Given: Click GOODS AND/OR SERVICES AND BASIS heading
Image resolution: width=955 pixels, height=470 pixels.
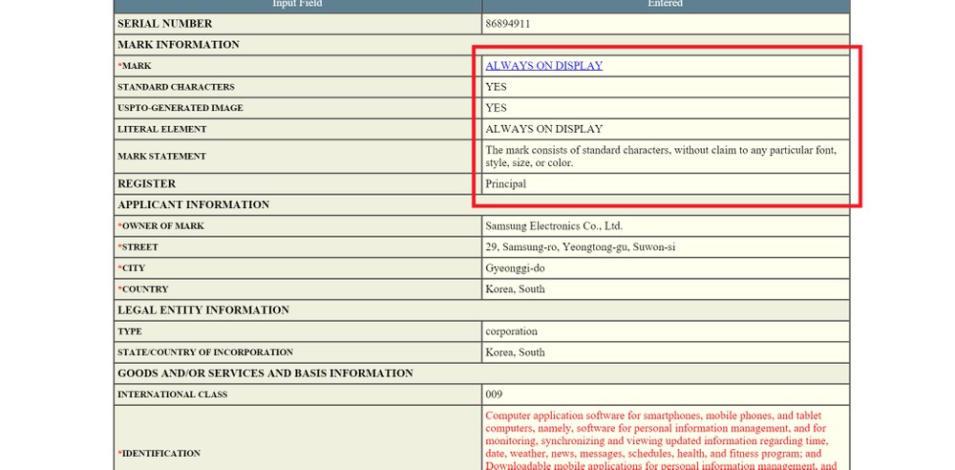Looking at the screenshot, I should 265,374.
